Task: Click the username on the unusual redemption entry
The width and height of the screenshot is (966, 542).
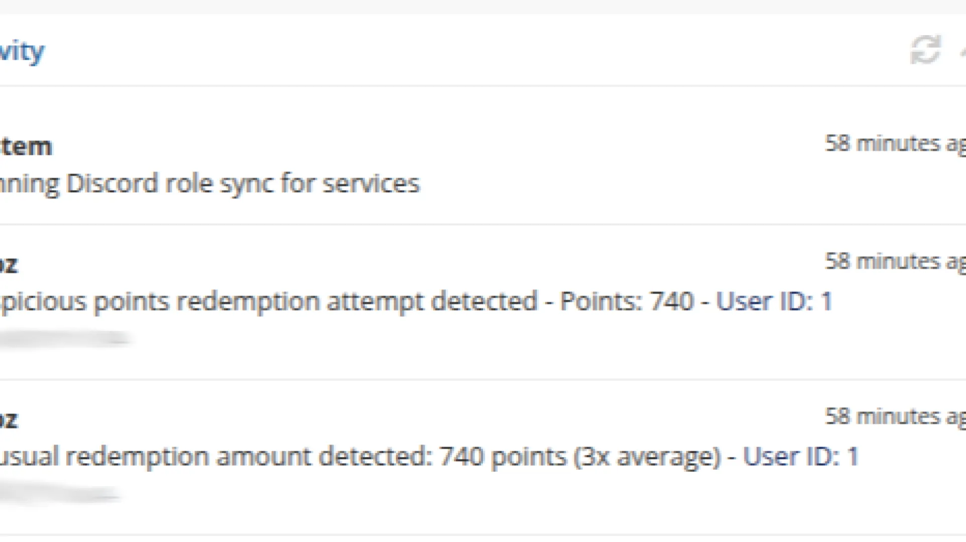Action: click(9, 420)
